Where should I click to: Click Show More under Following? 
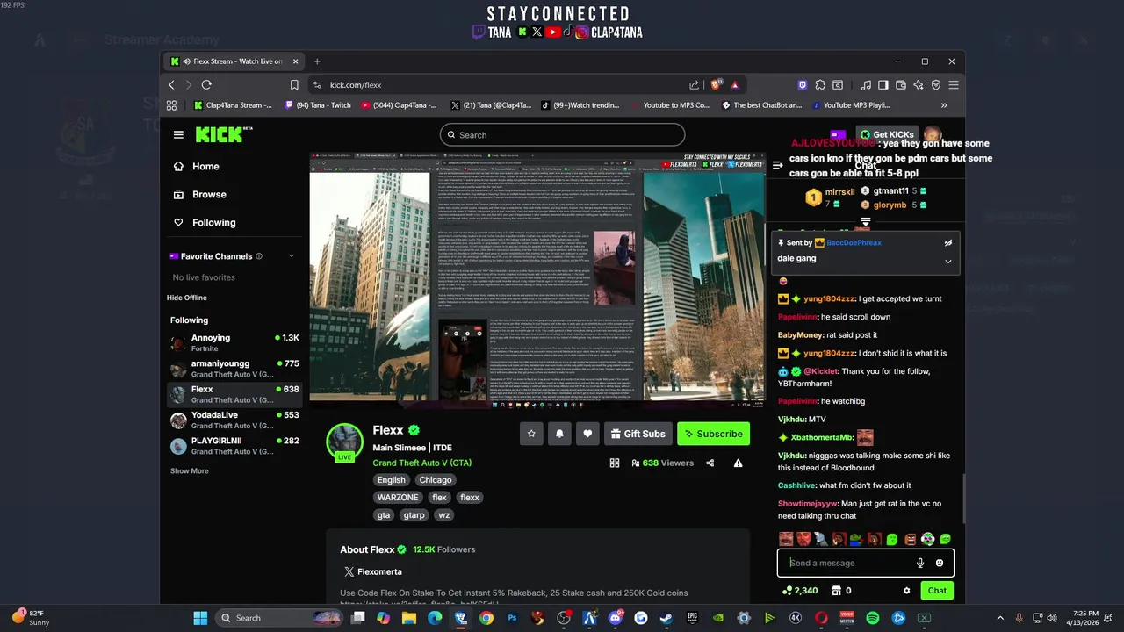pyautogui.click(x=190, y=471)
